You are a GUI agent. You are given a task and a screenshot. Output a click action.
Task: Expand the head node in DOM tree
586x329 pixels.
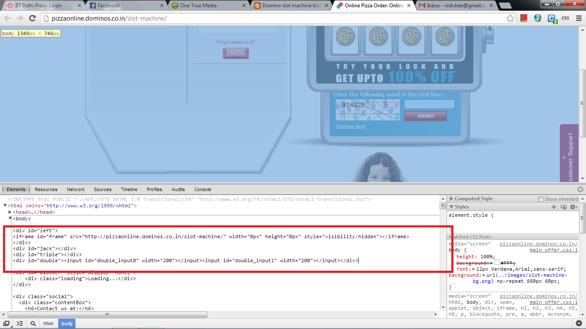(10, 212)
